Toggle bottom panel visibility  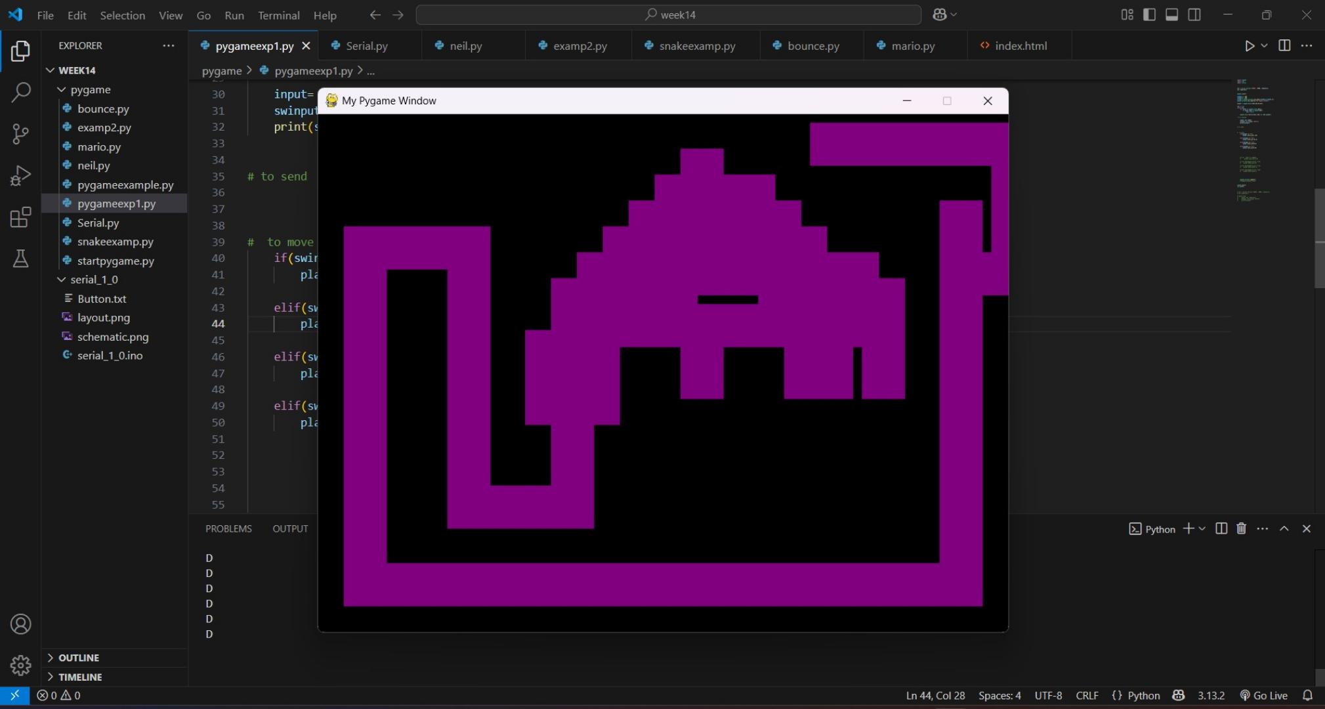coord(1171,14)
